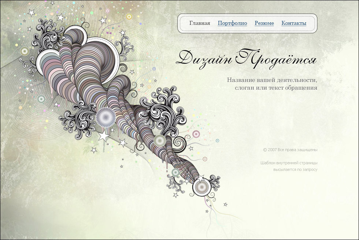The width and height of the screenshot is (359, 240).
Task: Click the '© 2007 Все права защищены' notice
Action: 290,150
